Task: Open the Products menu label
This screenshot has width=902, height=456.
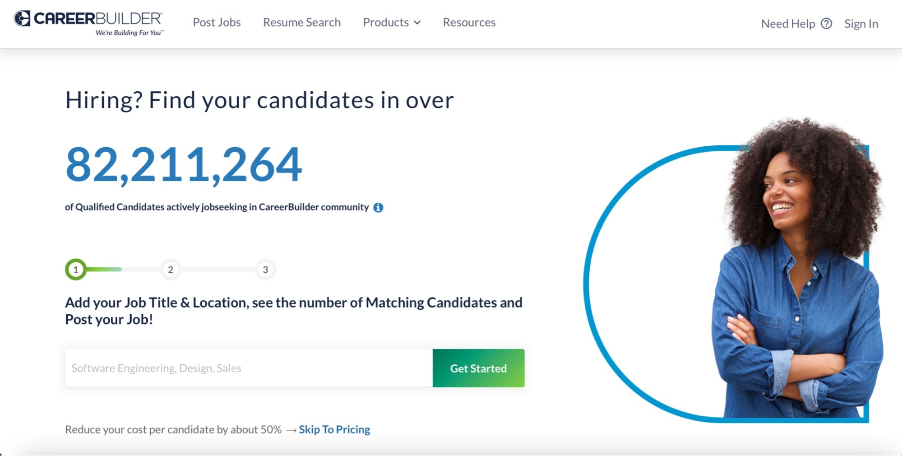Action: tap(386, 23)
